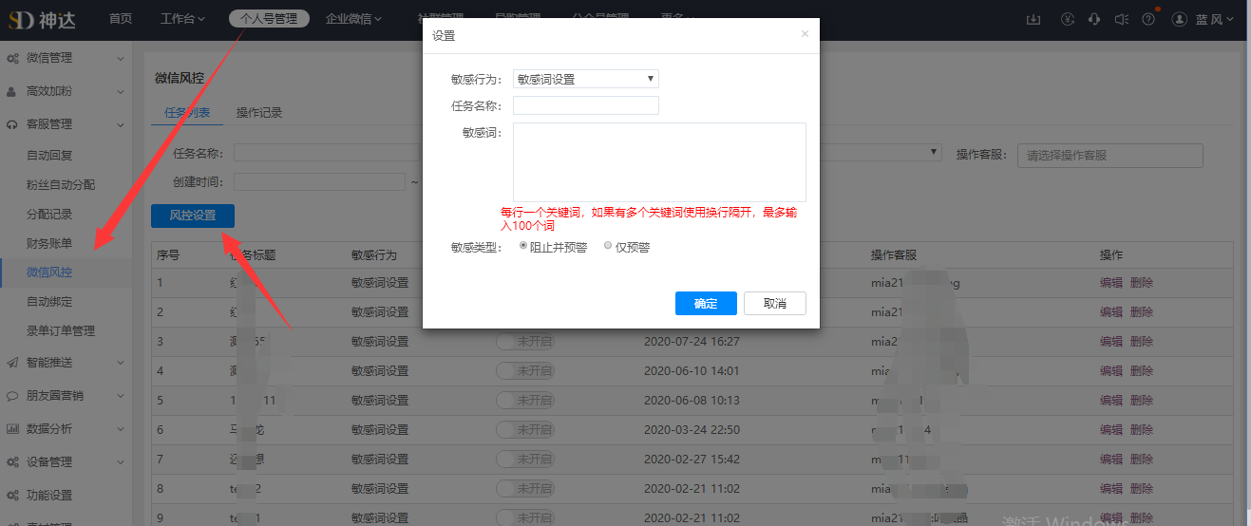The height and width of the screenshot is (526, 1251).
Task: Click the 确定 button in dialog
Action: coord(706,304)
